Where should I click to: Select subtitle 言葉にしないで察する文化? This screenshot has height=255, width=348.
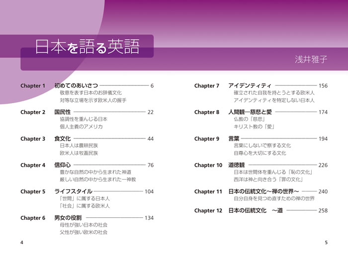pos(262,145)
